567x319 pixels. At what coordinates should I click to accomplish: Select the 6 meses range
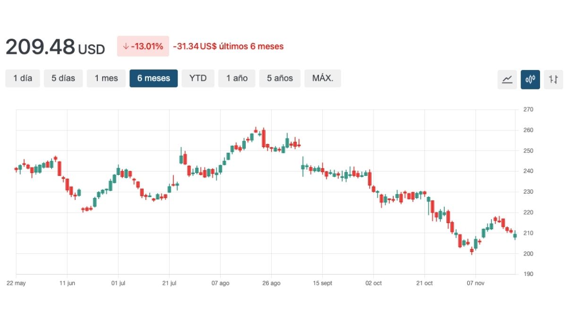[x=154, y=78]
